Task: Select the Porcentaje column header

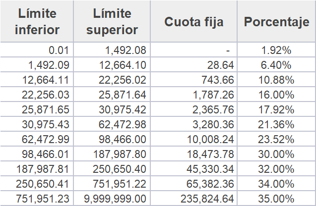Action: [276, 21]
